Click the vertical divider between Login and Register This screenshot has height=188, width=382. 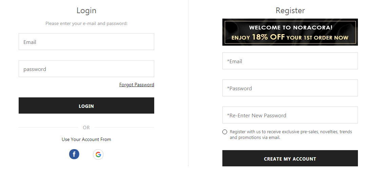[188, 85]
